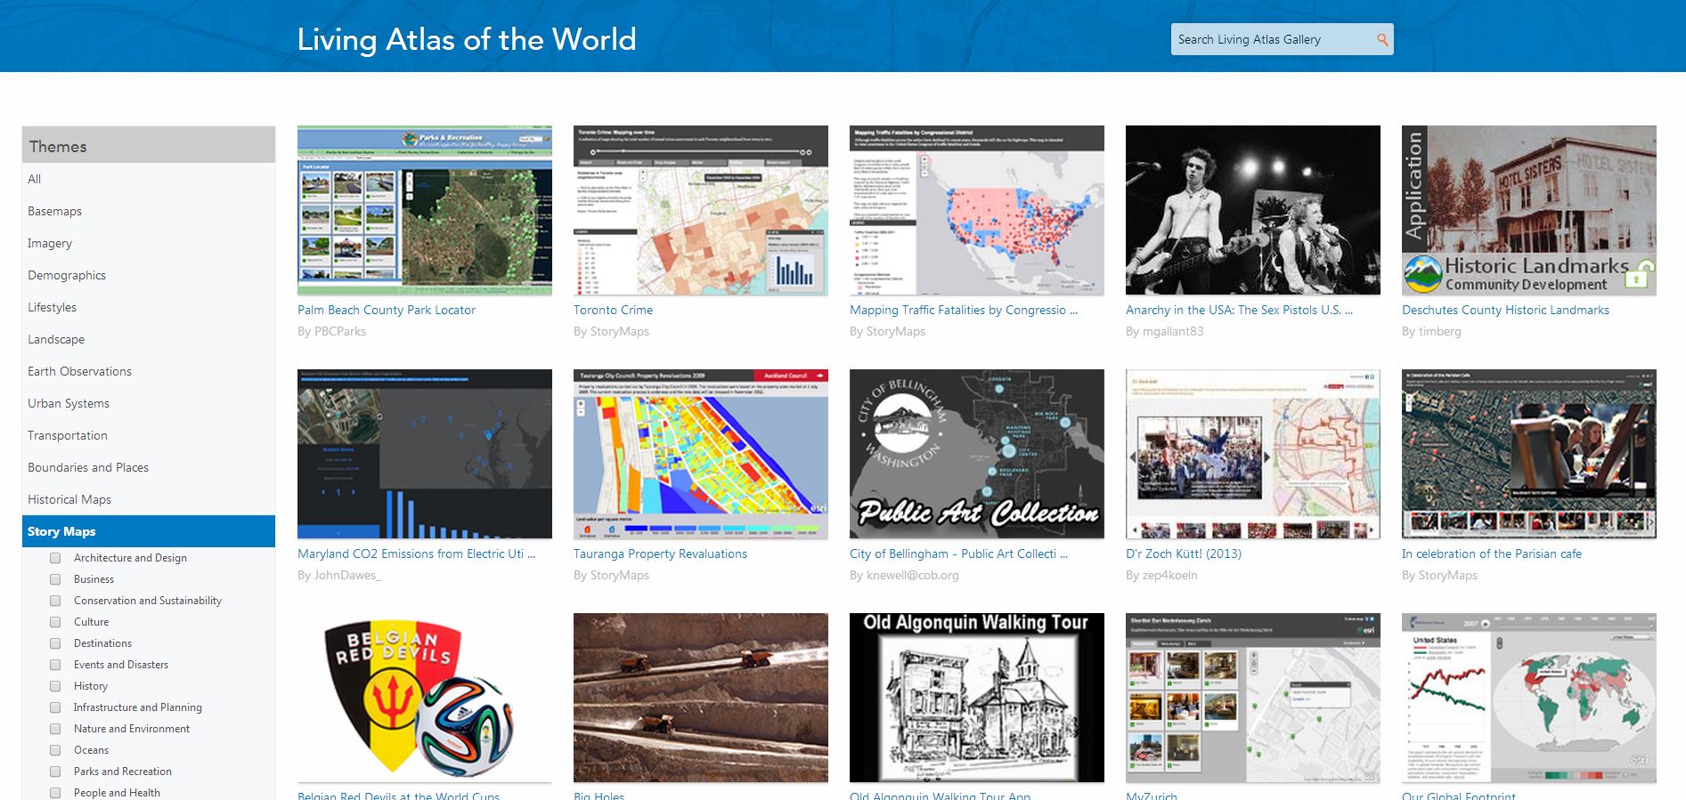This screenshot has height=800, width=1686.
Task: Click the author name mgallant83
Action: tap(1172, 331)
